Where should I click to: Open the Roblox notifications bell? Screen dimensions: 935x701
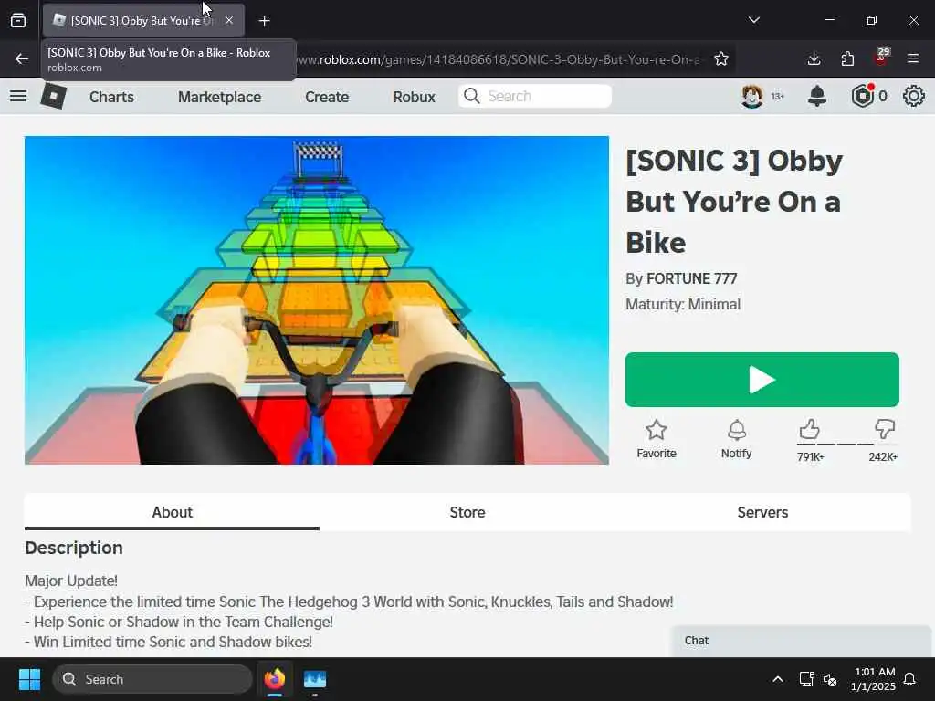(817, 96)
